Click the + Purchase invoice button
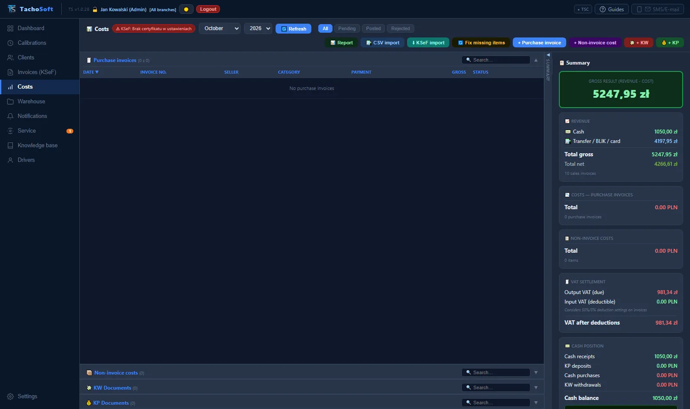 click(x=539, y=43)
